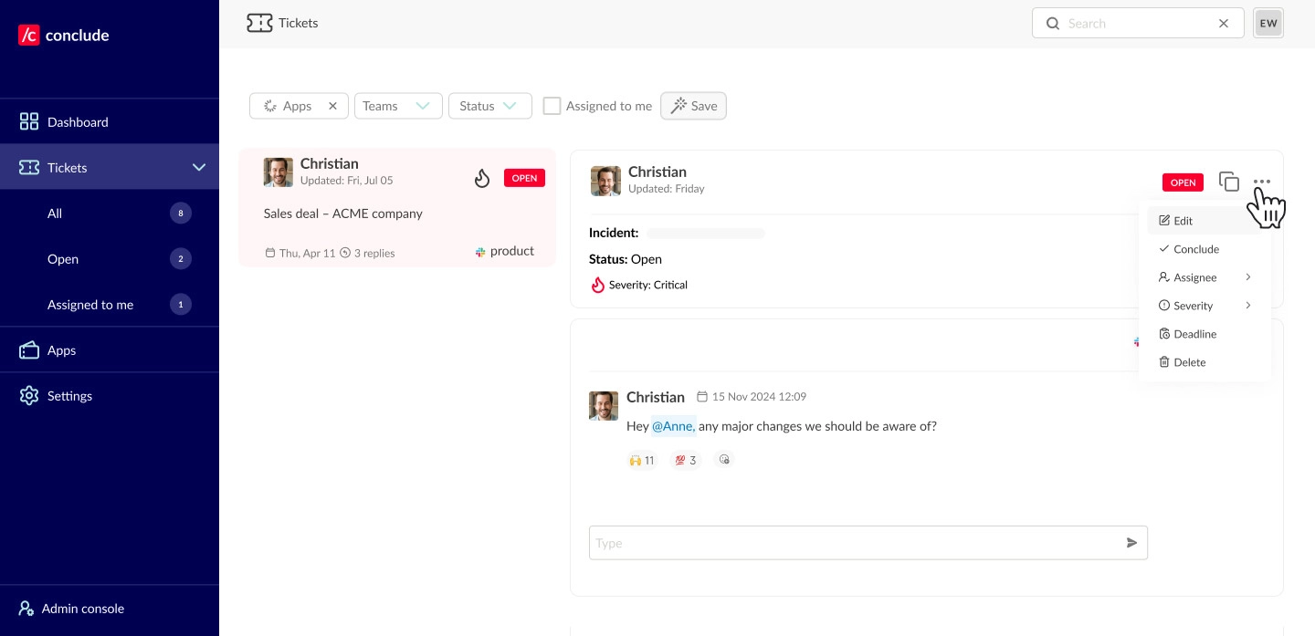Open the Admin console link
Image resolution: width=1315 pixels, height=636 pixels.
coord(82,609)
